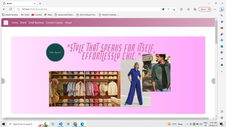The image size is (226, 127).
Task: Click the browser back arrow
Action: point(4,9)
